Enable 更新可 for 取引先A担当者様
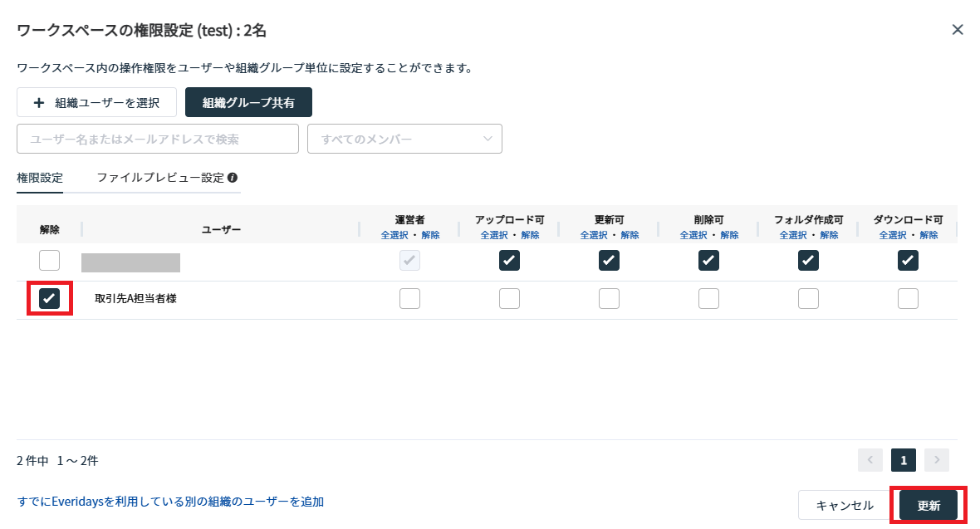 (x=609, y=299)
